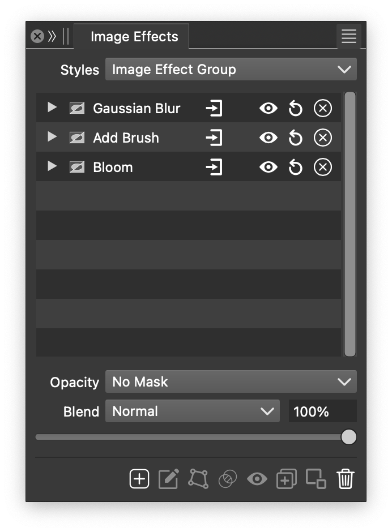Viewport: 392px width, 532px height.
Task: Hide the Gaussian Blur effect
Action: (268, 108)
